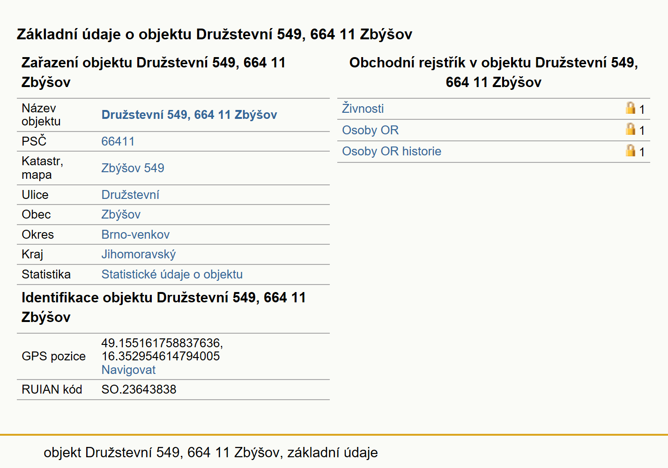Click the Obchodní rejstřík section heading

pyautogui.click(x=494, y=72)
